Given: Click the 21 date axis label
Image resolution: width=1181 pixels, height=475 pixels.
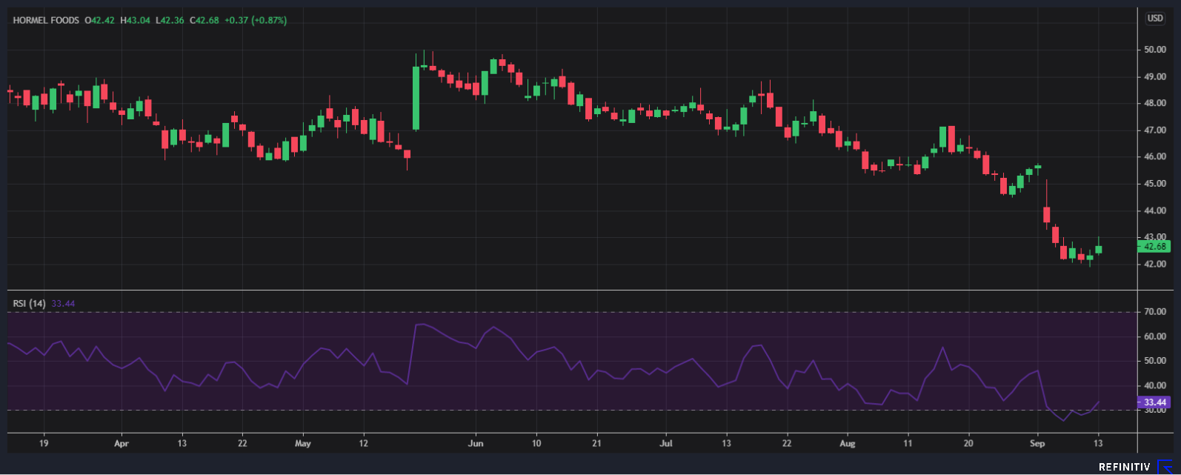Looking at the screenshot, I should (597, 443).
